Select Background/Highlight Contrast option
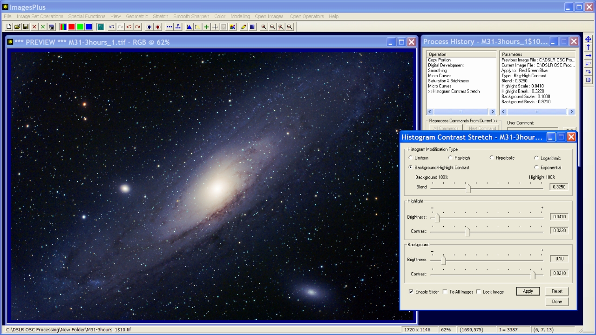596x335 pixels. coord(410,167)
